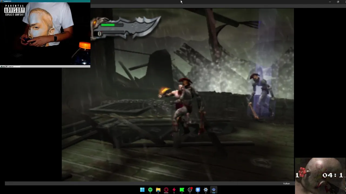This screenshot has height=194, width=346.
Task: Open File Explorer from the taskbar
Action: coord(158,190)
